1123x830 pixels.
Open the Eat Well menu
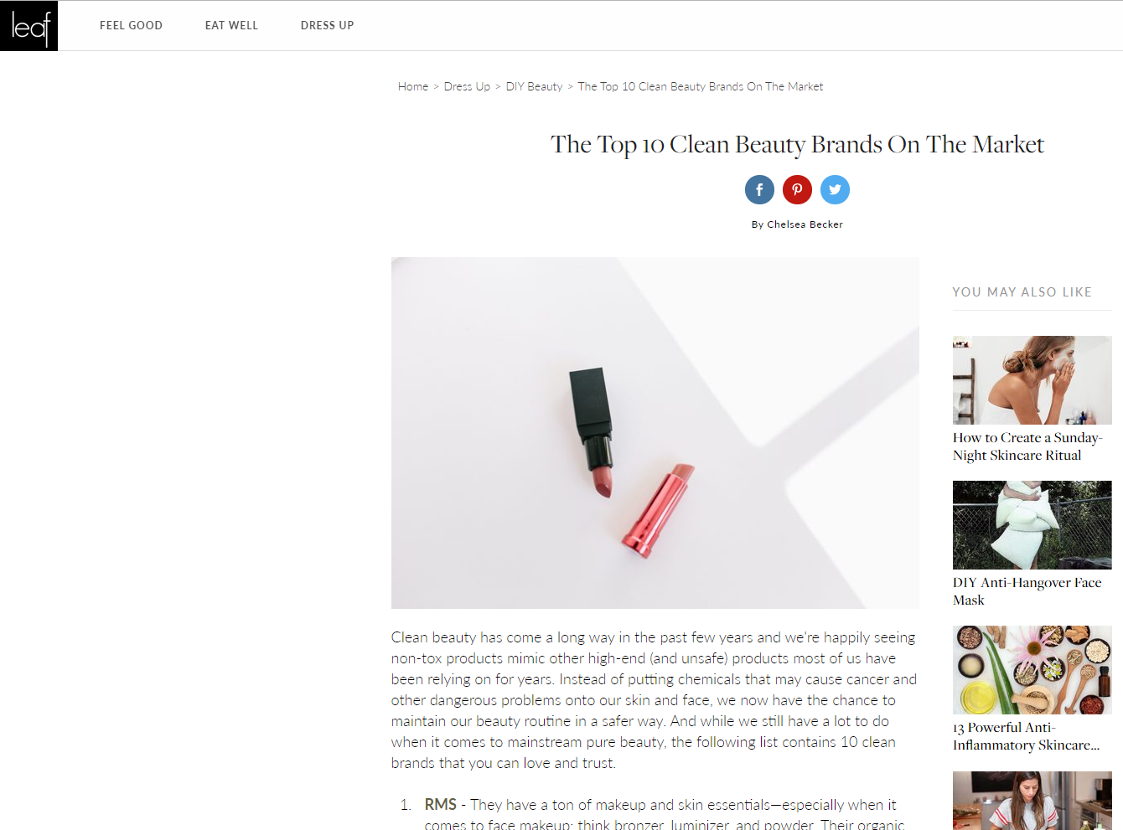pos(231,26)
